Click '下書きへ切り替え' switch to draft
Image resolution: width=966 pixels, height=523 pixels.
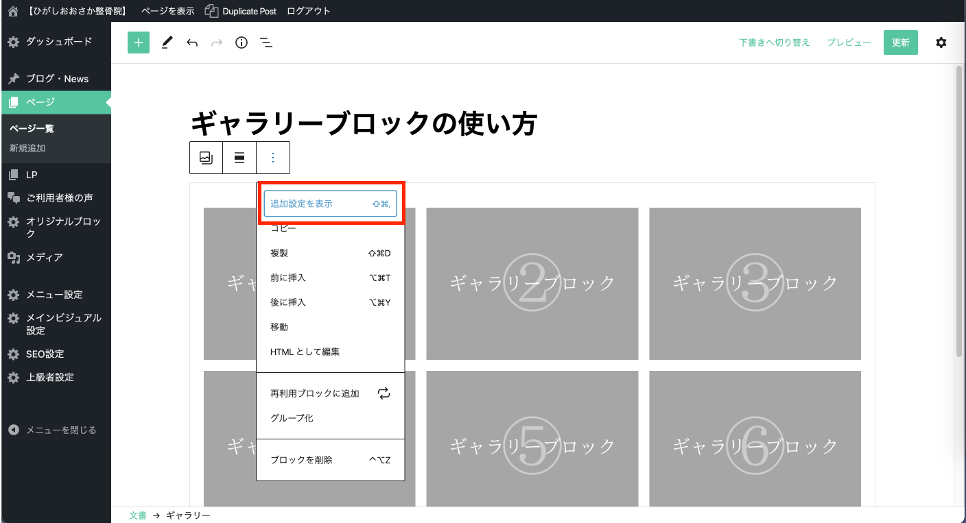775,42
